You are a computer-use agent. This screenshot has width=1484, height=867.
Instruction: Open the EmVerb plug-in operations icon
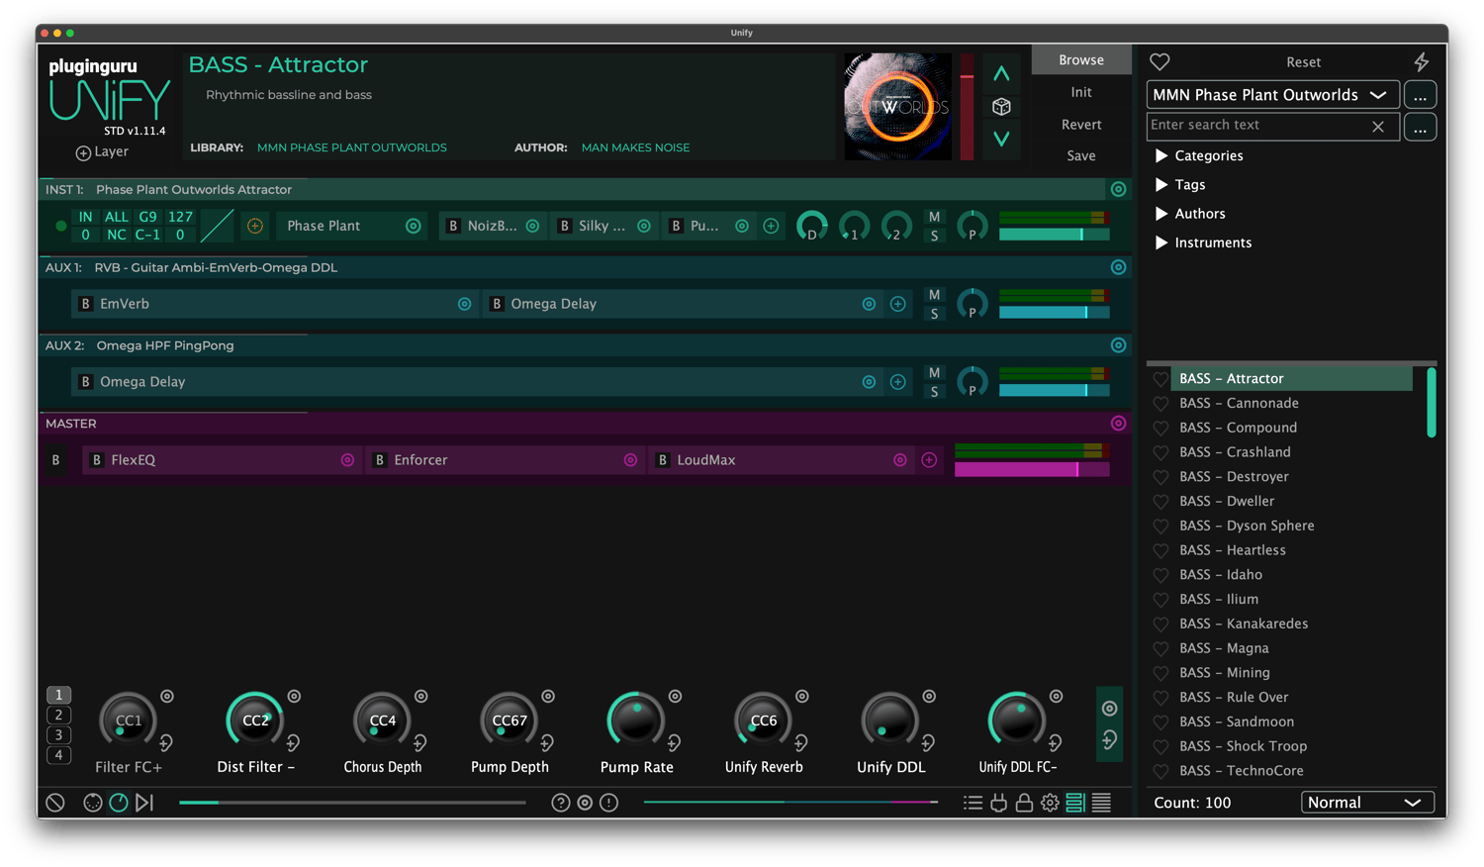coord(464,304)
